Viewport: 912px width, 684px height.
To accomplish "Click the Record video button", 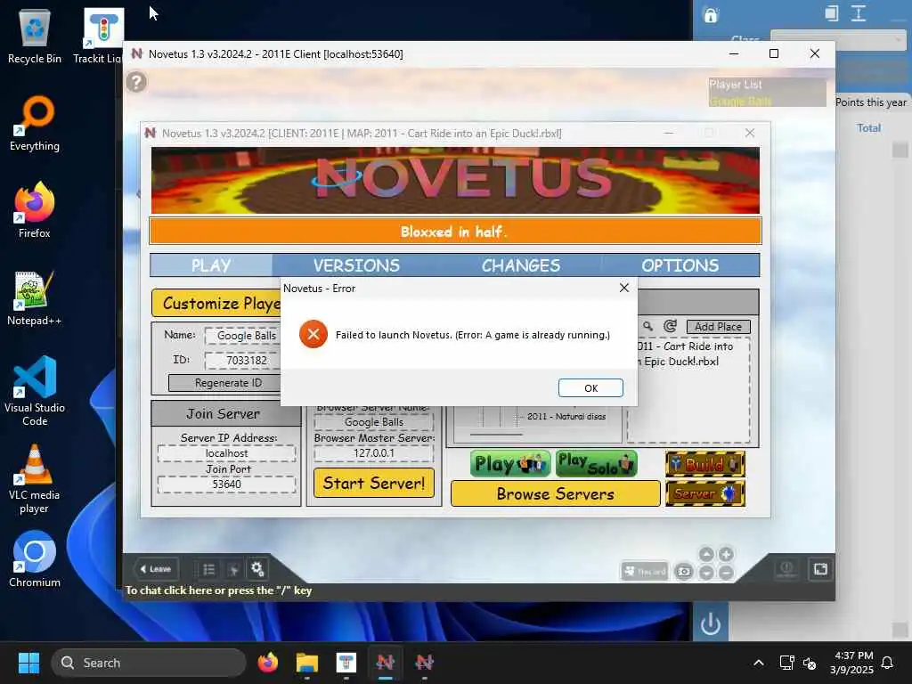I will click(645, 572).
